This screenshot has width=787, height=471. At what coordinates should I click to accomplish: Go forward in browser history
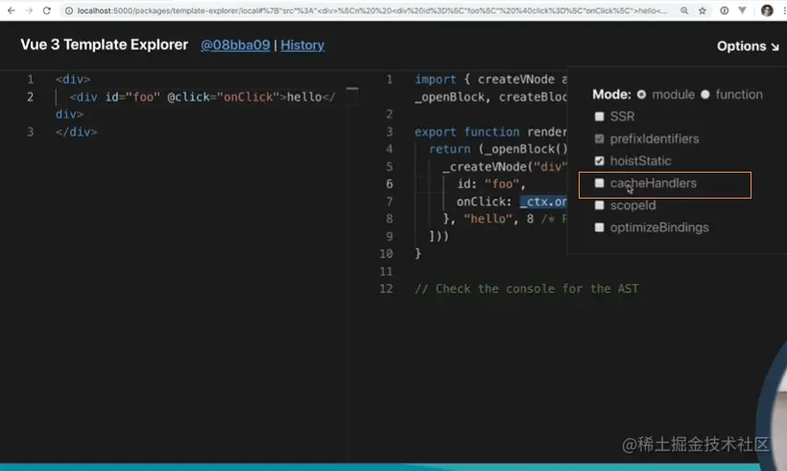coord(29,11)
